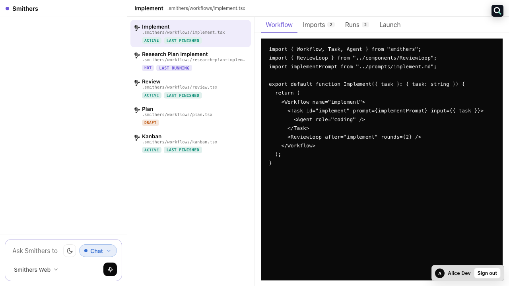Click the DRAFT badge on Plan
This screenshot has width=509, height=286.
[150, 123]
